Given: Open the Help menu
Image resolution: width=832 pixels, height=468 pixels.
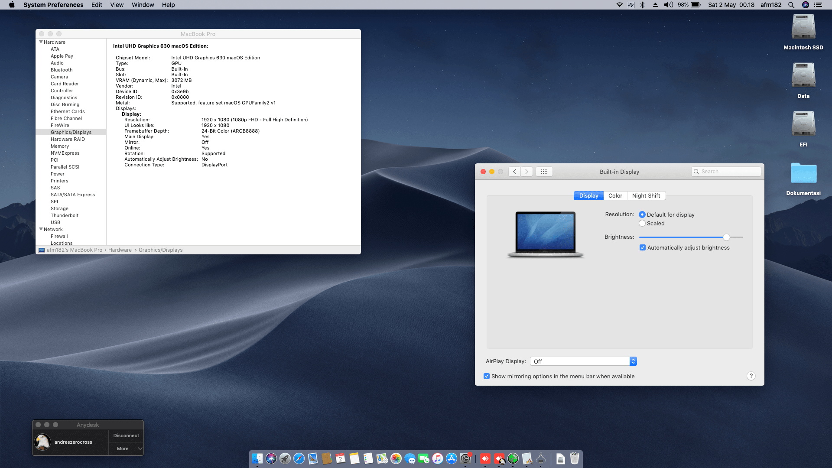Looking at the screenshot, I should [169, 5].
